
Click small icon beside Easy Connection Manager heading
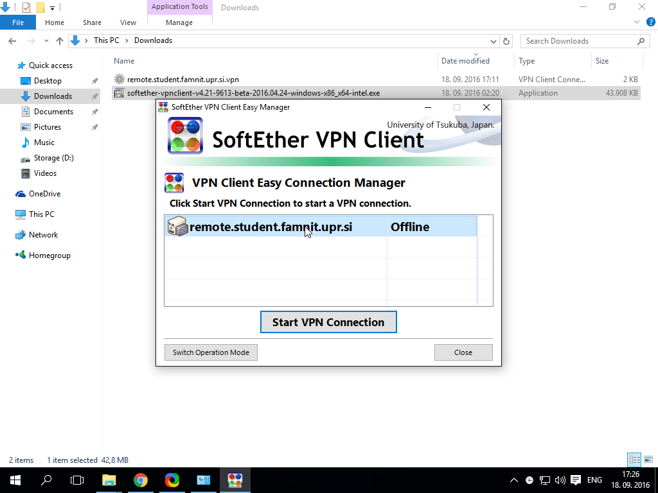[x=174, y=183]
